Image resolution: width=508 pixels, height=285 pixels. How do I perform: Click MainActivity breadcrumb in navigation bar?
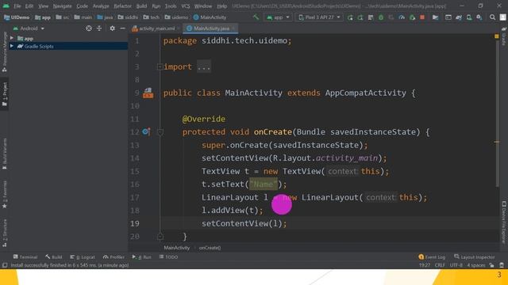coord(210,17)
